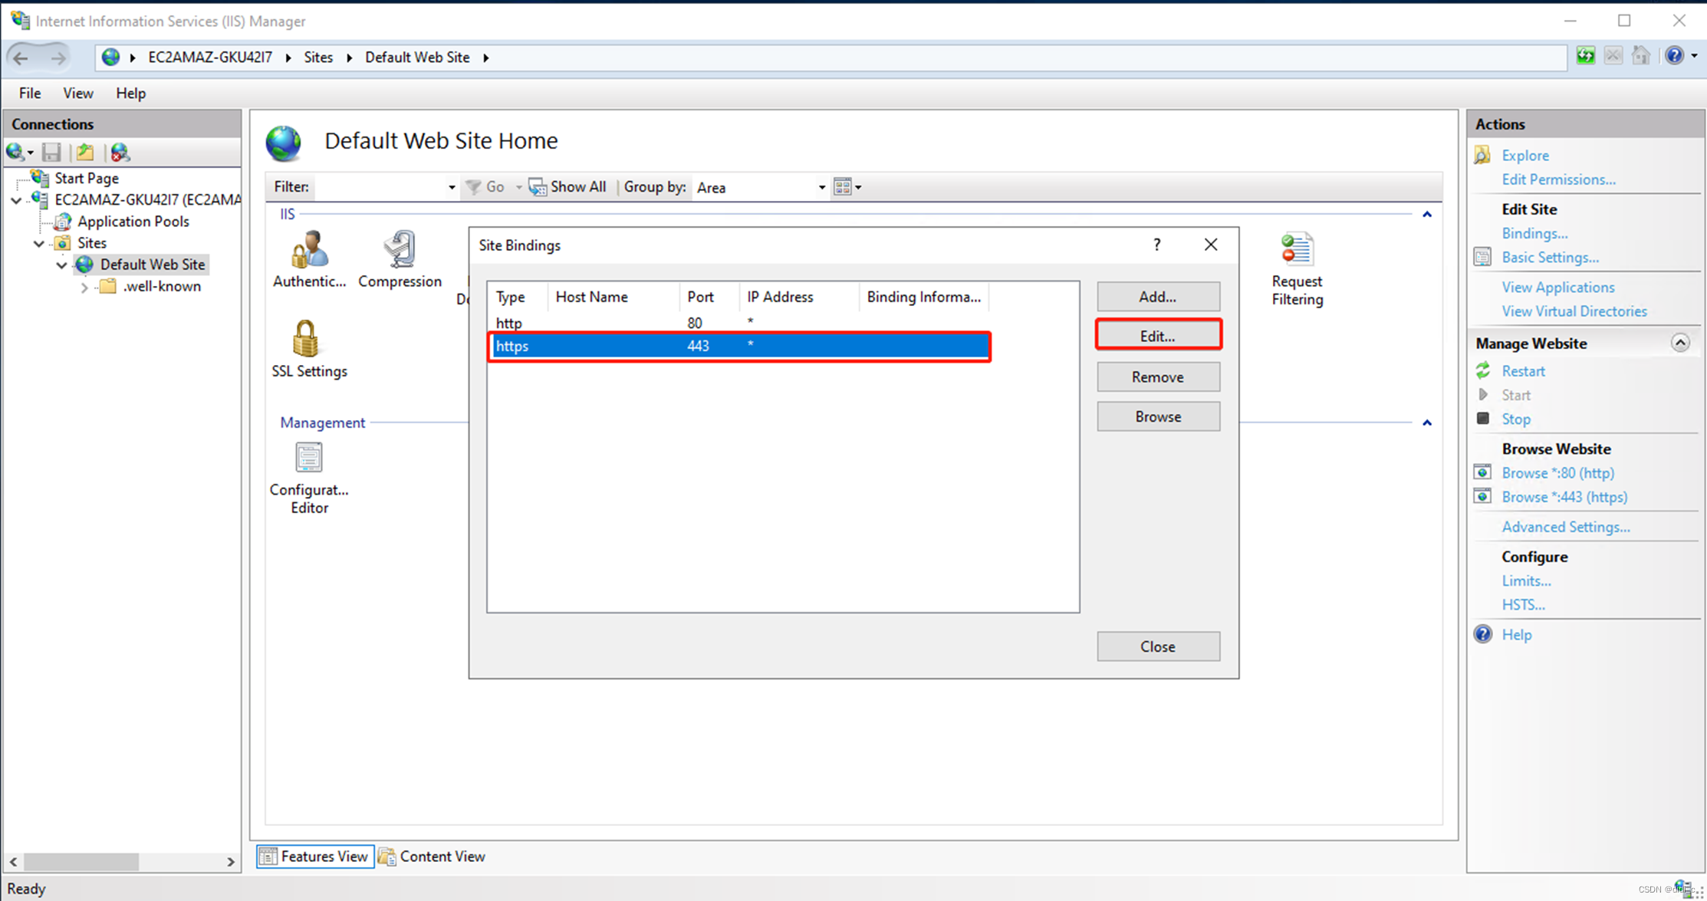Open the Request Filtering feature icon
Image resolution: width=1707 pixels, height=901 pixels.
[1297, 268]
